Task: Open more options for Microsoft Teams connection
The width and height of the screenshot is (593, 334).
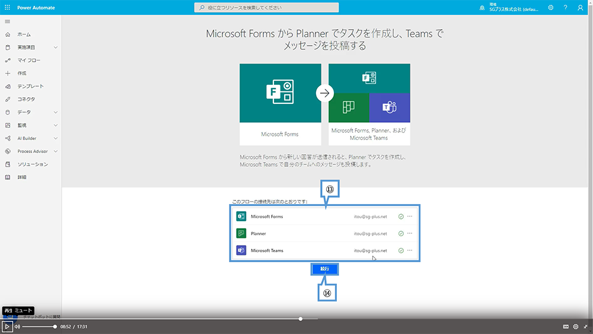Action: click(410, 250)
